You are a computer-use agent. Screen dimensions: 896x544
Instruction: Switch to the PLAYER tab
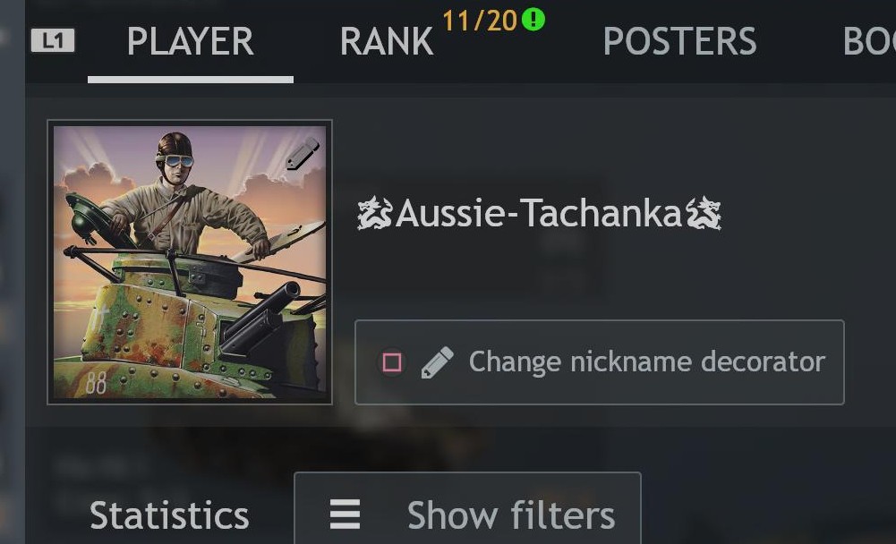tap(191, 41)
